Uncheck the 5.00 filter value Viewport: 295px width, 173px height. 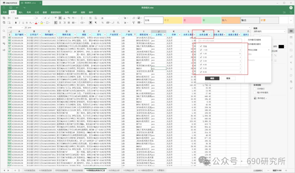[201, 68]
